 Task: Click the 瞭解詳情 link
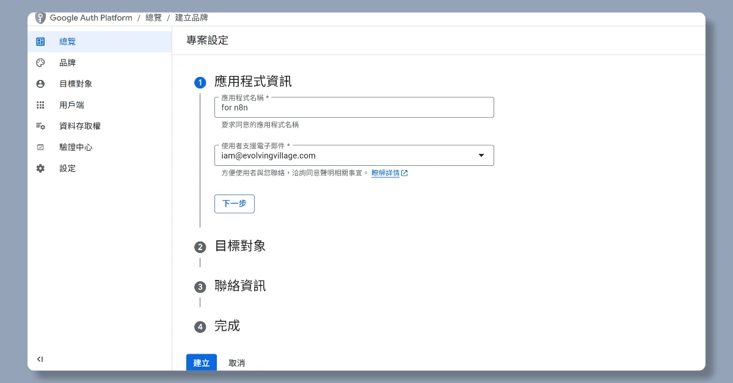385,173
